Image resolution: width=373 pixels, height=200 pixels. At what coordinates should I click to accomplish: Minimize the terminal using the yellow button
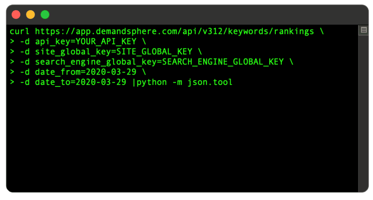[31, 15]
